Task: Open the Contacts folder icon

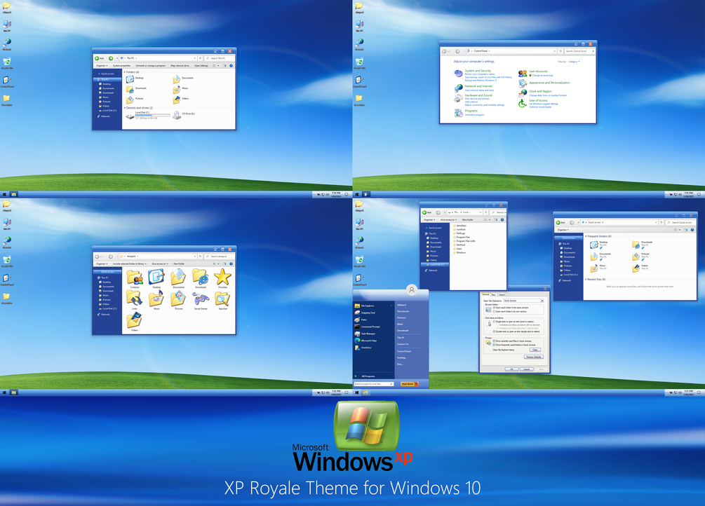Action: (135, 277)
